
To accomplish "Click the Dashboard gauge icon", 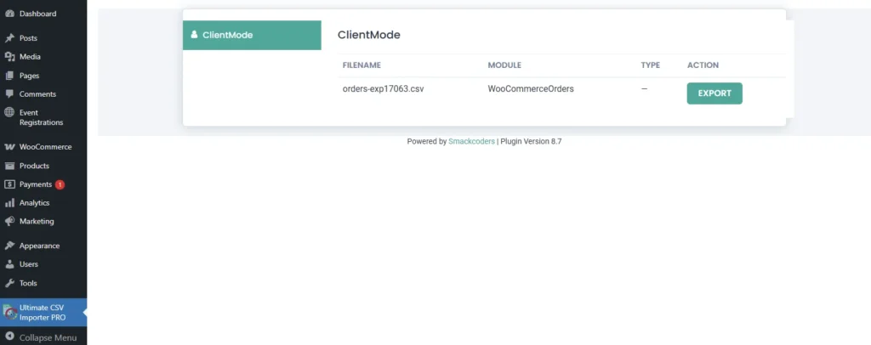I will [x=9, y=14].
